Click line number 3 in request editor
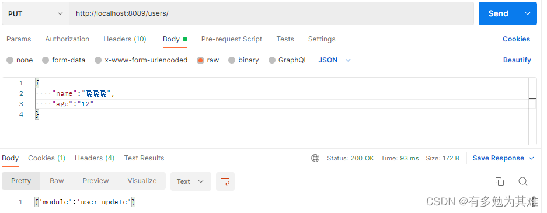Screen dimensions: 547x213 pyautogui.click(x=21, y=104)
